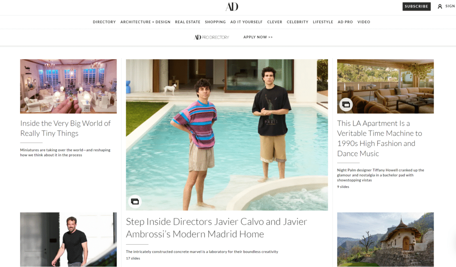Open the LA Apartment Time Machine headline
Image resolution: width=456 pixels, height=267 pixels.
pos(379,138)
